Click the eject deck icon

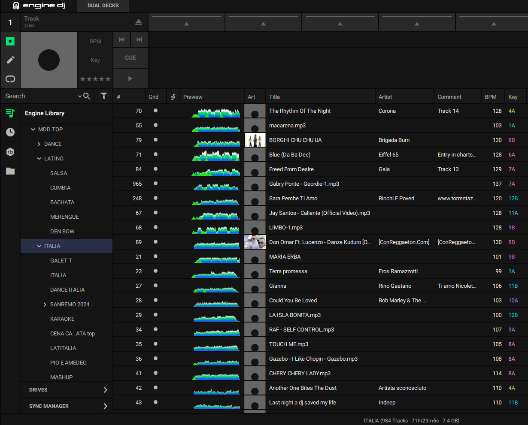[x=138, y=22]
